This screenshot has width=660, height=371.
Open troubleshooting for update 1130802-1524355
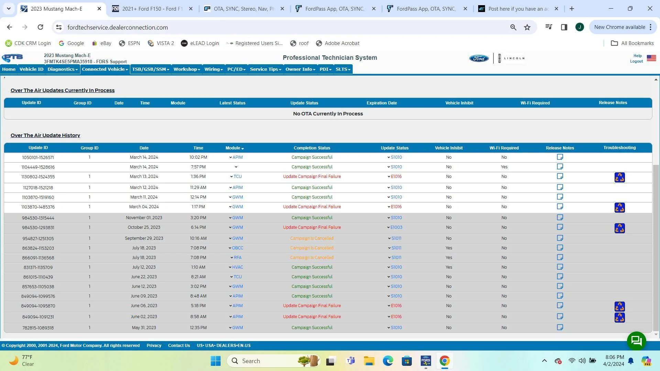point(619,177)
